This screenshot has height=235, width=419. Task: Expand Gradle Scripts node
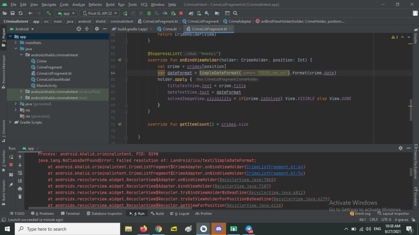tap(10, 122)
